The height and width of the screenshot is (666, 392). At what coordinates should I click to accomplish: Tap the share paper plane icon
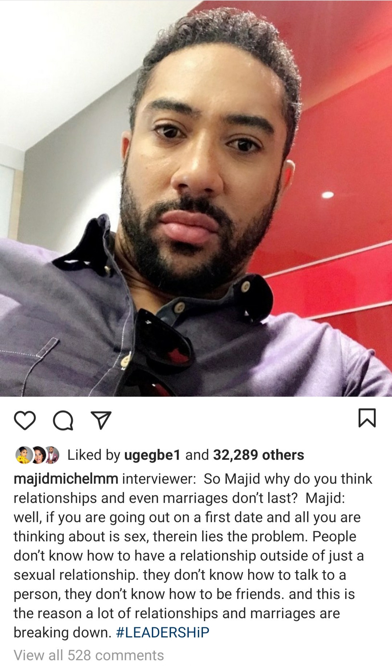(101, 421)
